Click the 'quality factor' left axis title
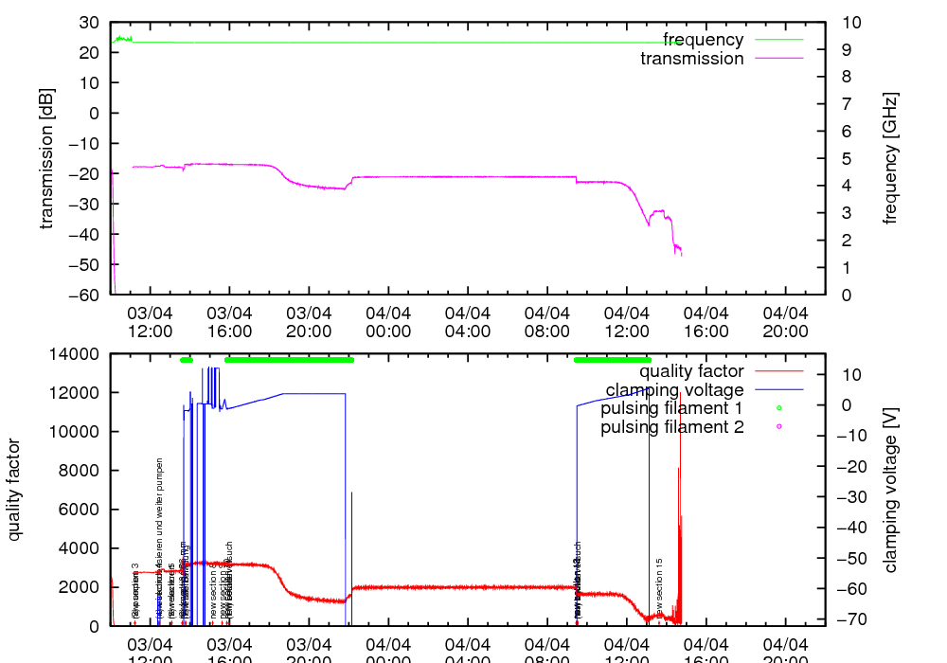 [x=14, y=490]
